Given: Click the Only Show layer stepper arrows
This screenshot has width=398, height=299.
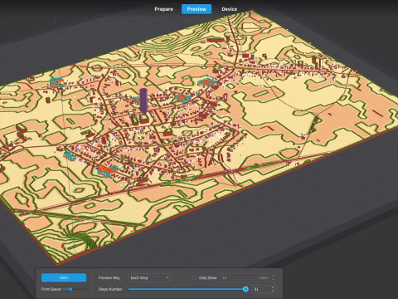Looking at the screenshot, I should pyautogui.click(x=273, y=277).
